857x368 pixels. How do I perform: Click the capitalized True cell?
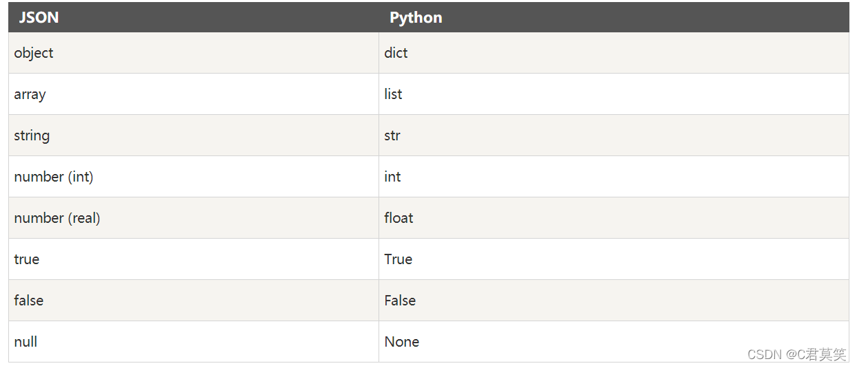coord(614,259)
